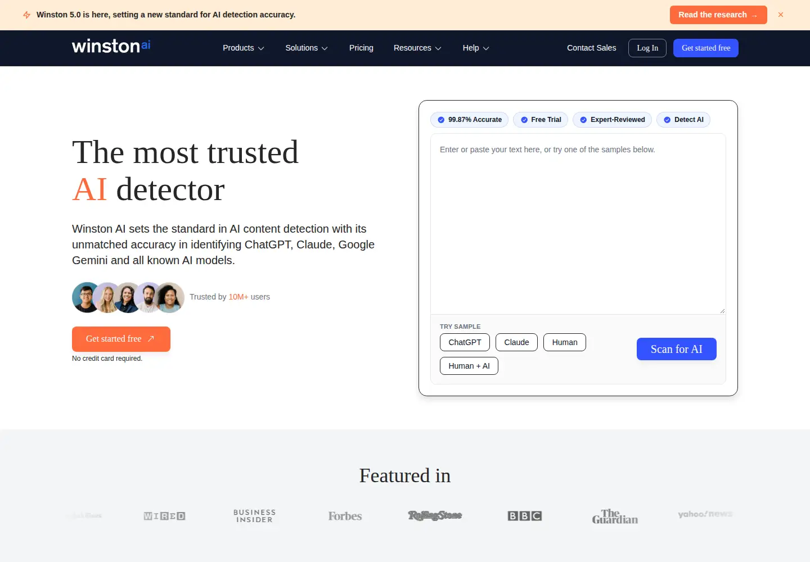Click the blue Get started free button

pyautogui.click(x=706, y=48)
